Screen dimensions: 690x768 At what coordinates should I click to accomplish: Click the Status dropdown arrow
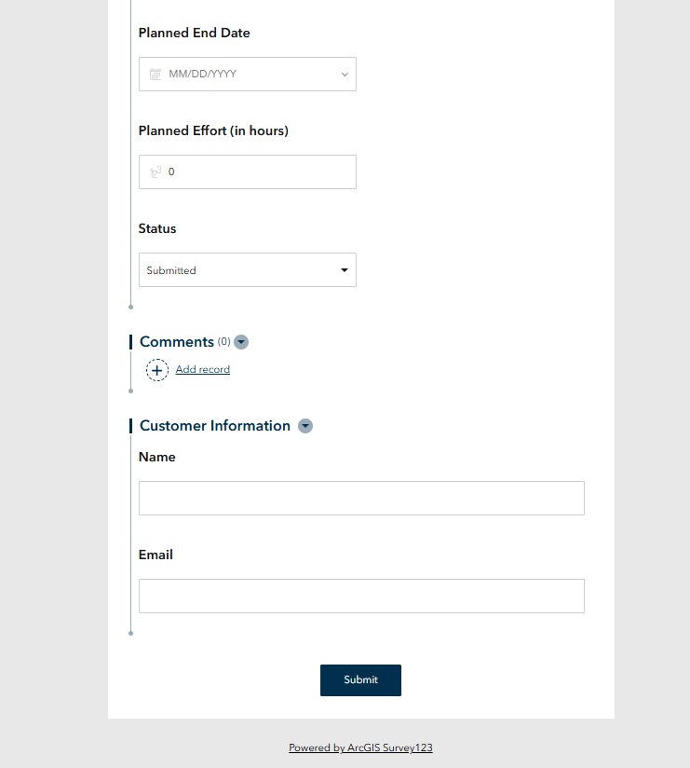tap(345, 270)
